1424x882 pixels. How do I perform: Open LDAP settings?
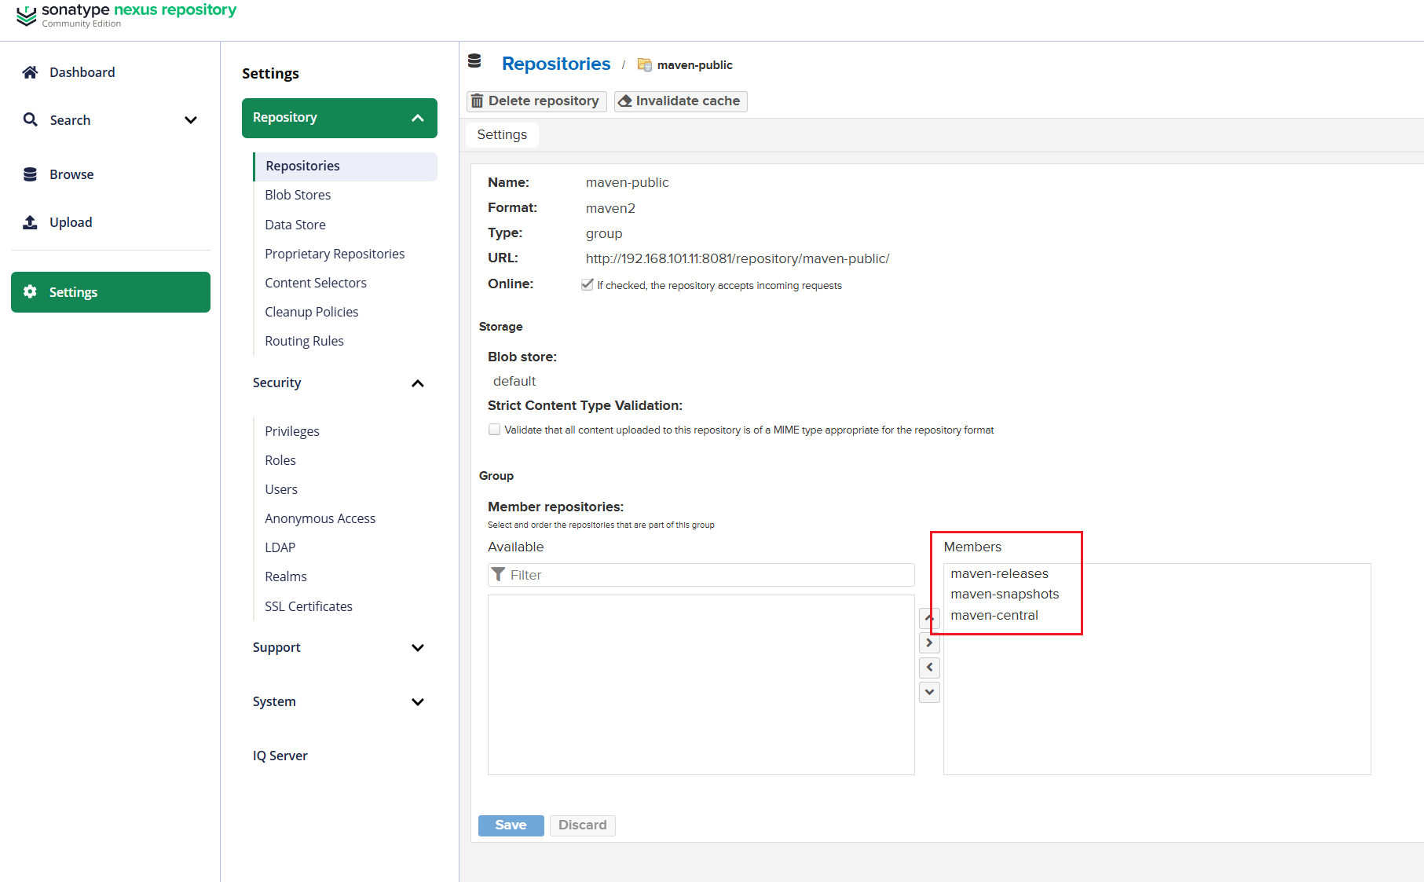pyautogui.click(x=280, y=547)
